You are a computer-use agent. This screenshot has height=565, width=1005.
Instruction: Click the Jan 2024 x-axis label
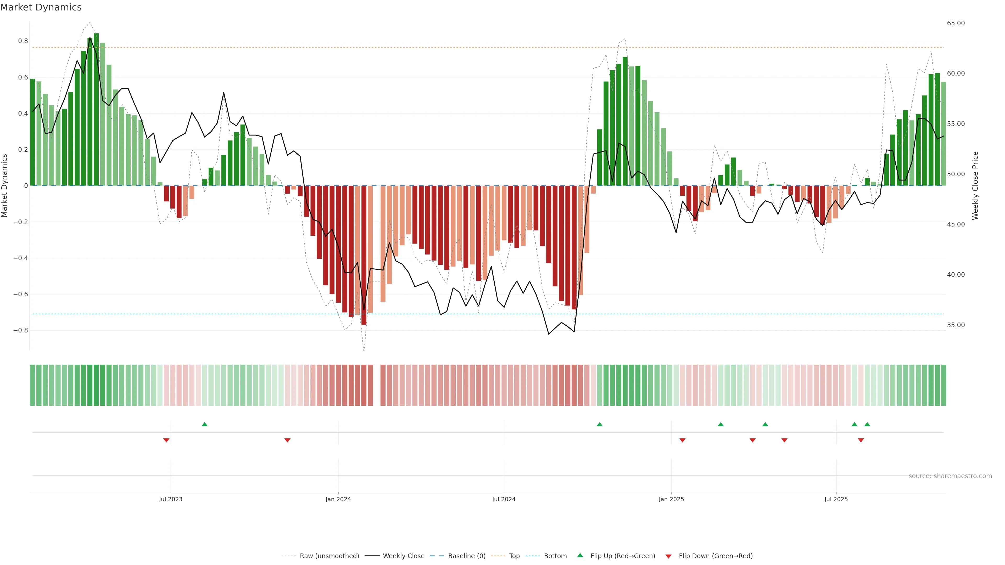tap(338, 499)
